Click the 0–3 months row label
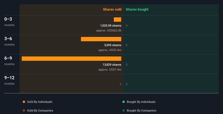 point(10,22)
